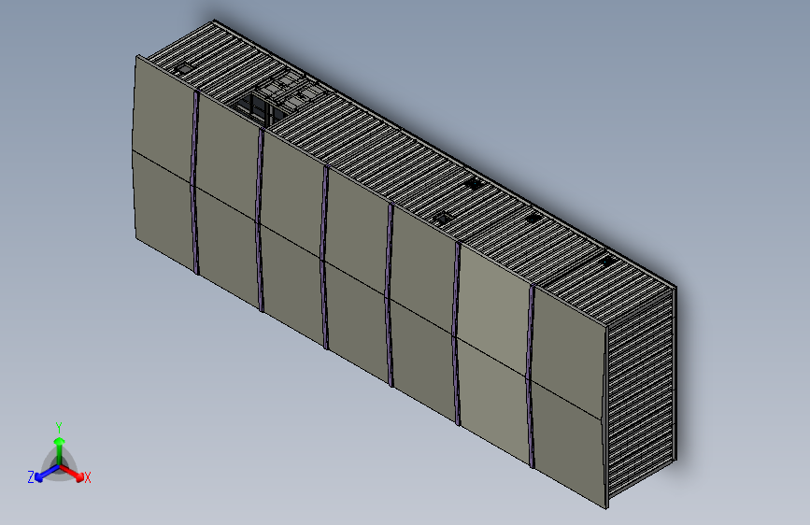Click the blue Z axis arrow on the triad
This screenshot has height=525, width=810.
coord(47,474)
